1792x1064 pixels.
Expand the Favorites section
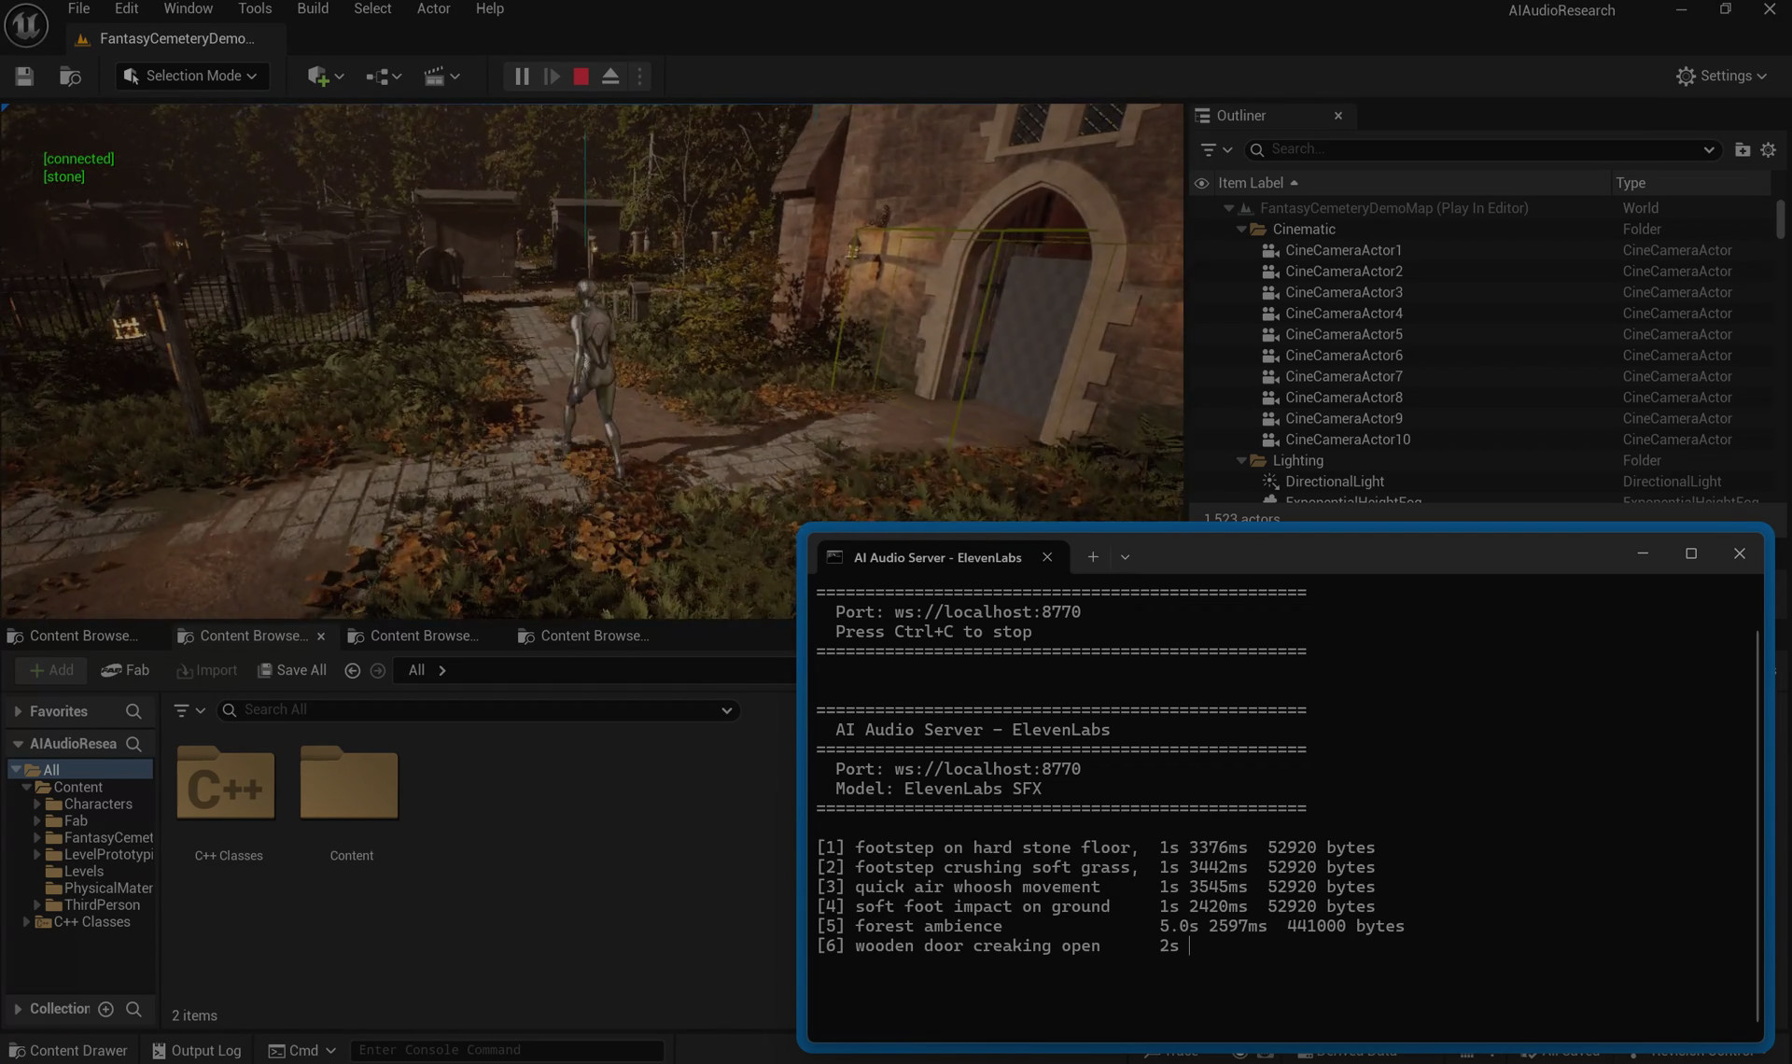[x=17, y=711]
